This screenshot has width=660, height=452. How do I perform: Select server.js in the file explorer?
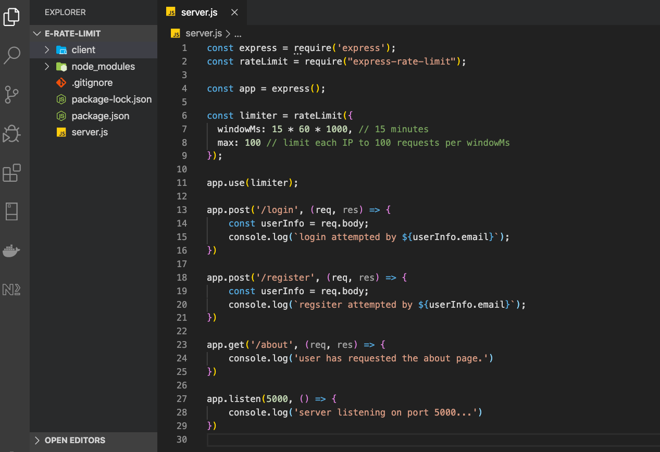90,132
